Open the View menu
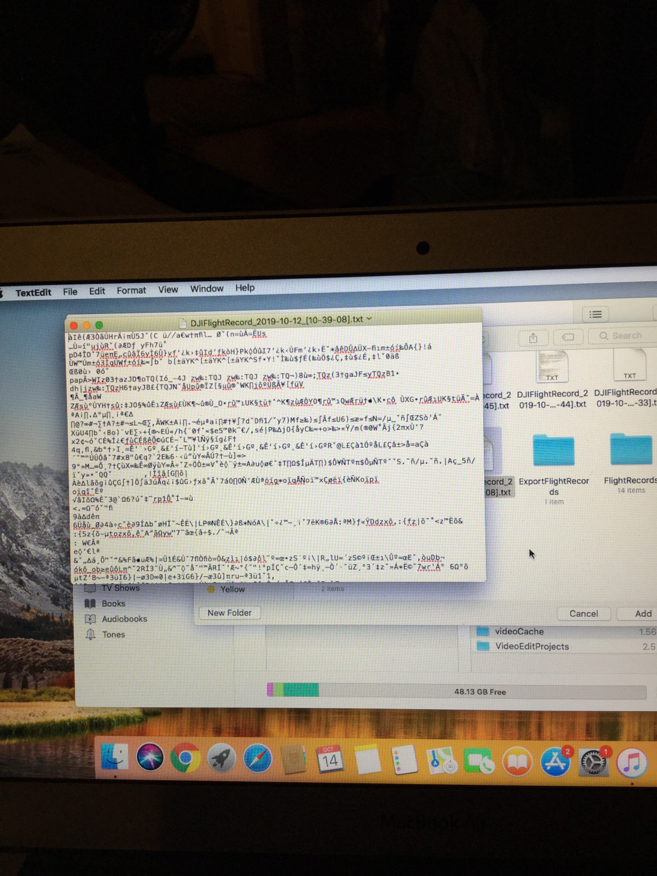 click(168, 290)
